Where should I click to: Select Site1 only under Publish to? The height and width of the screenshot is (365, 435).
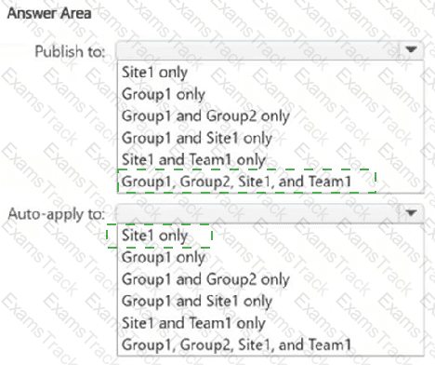click(x=154, y=73)
